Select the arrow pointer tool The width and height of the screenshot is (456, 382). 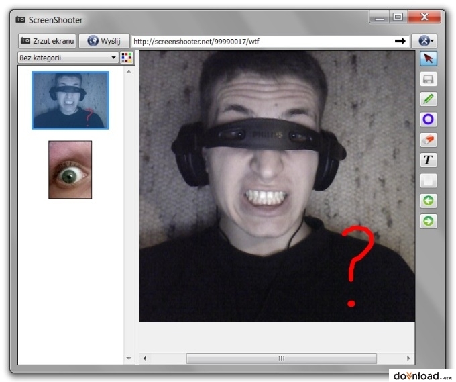(429, 58)
